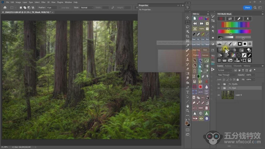Toggle lock position icon in Layers
Image resolution: width=265 pixels, height=149 pixels.
click(231, 80)
